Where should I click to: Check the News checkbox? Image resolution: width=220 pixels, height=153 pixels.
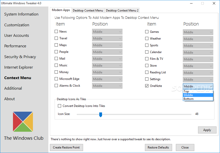point(56,31)
